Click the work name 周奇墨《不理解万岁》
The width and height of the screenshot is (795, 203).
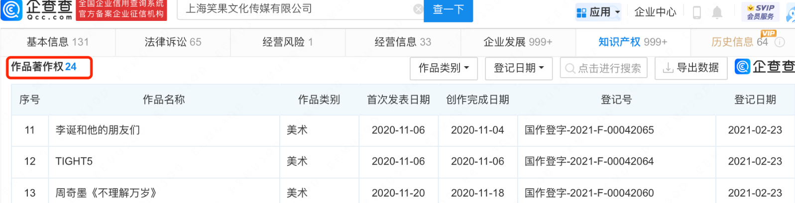click(x=106, y=193)
